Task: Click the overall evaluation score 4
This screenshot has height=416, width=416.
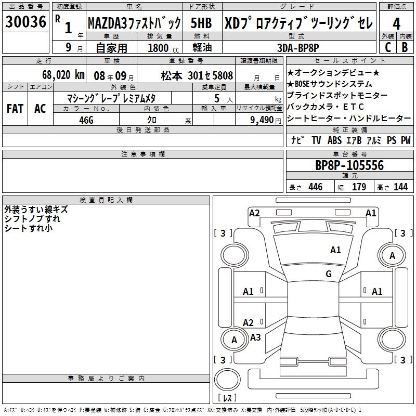Action: pyautogui.click(x=396, y=23)
